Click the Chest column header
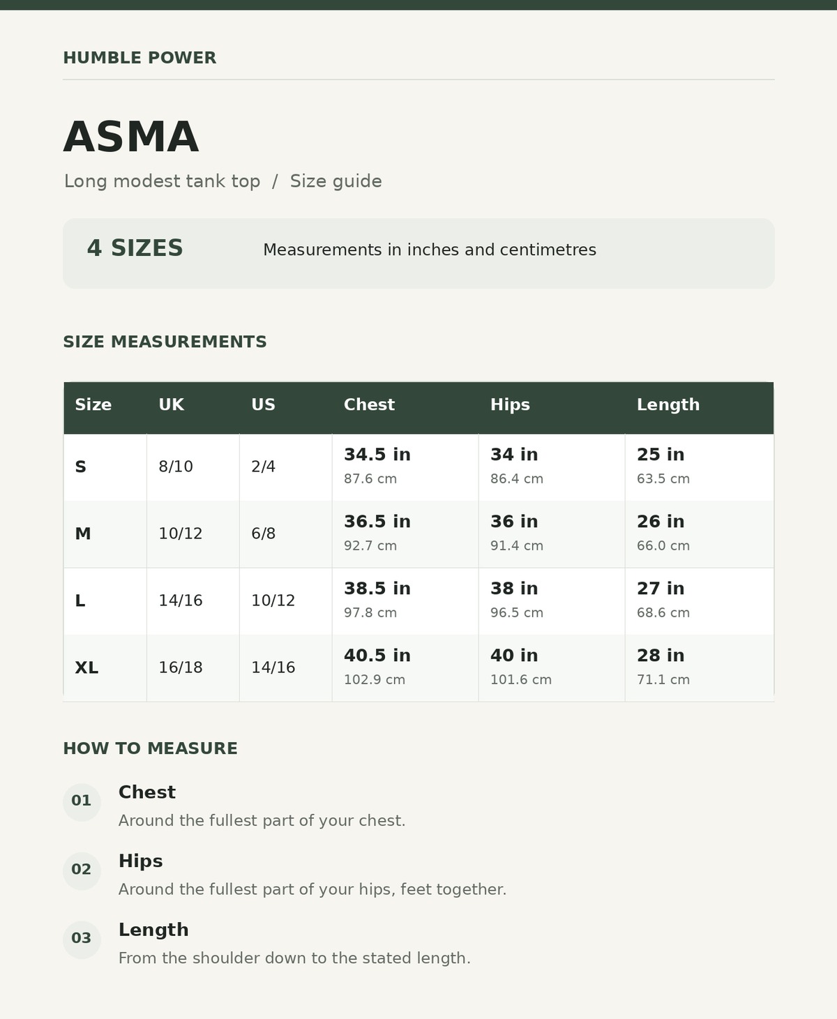 (x=369, y=405)
